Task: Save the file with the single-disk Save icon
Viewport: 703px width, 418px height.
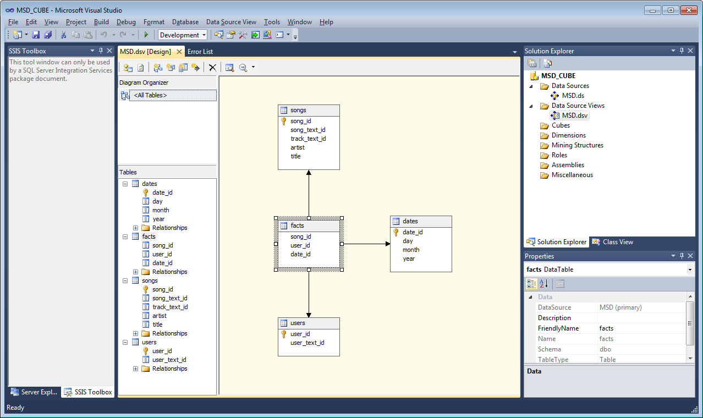Action: tap(36, 35)
